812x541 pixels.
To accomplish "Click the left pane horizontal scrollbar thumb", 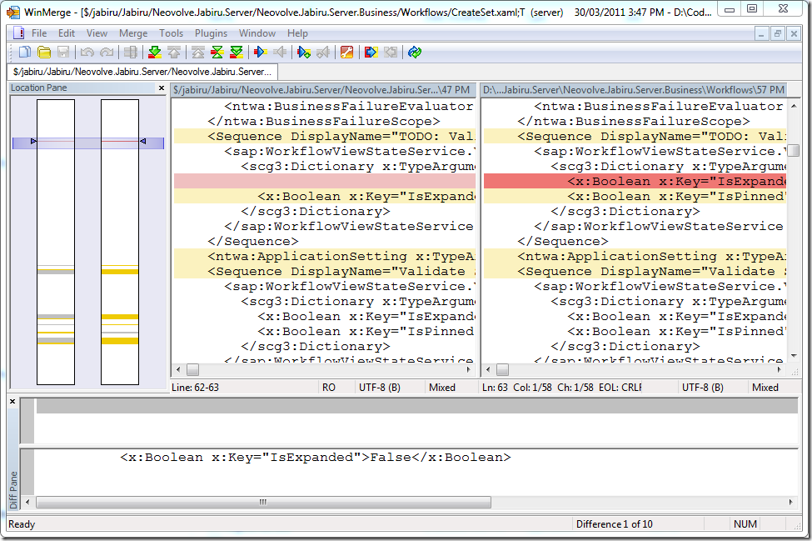I will point(192,369).
